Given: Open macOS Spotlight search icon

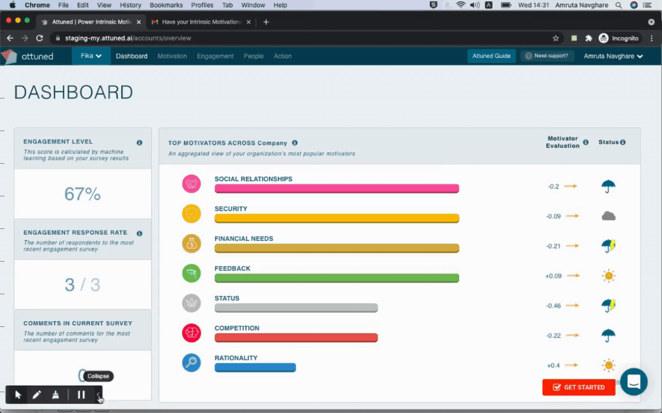Looking at the screenshot, I should coord(619,5).
